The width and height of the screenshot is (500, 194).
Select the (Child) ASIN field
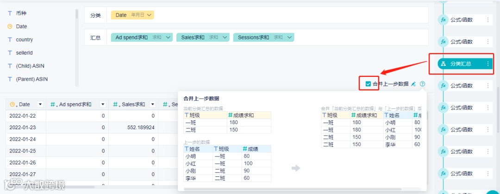coord(30,66)
